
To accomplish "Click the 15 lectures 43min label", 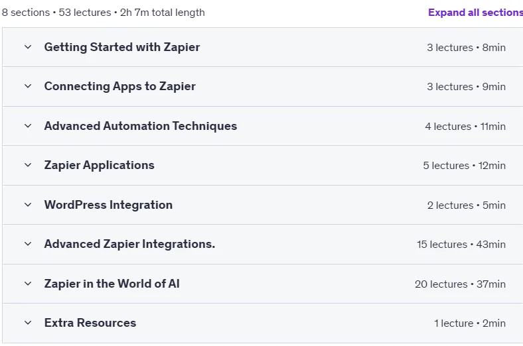I will pos(461,245).
